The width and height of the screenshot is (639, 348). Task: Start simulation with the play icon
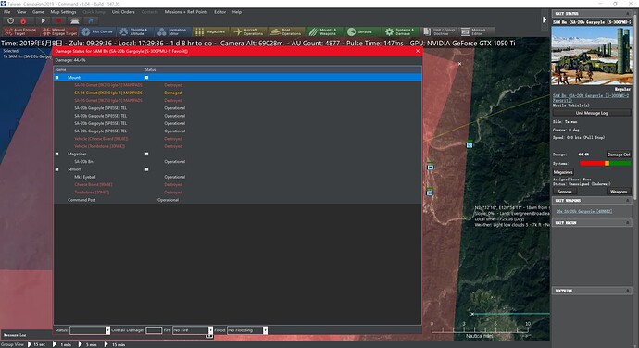(43, 20)
